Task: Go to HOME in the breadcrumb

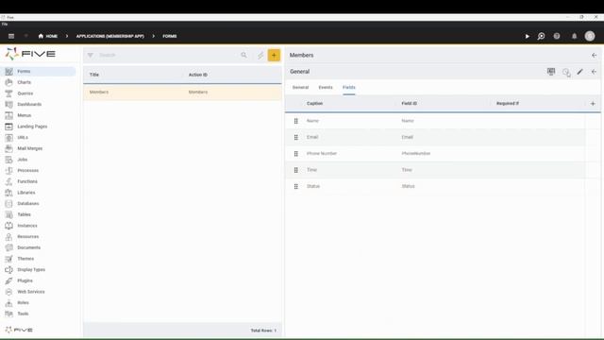Action: tap(48, 36)
